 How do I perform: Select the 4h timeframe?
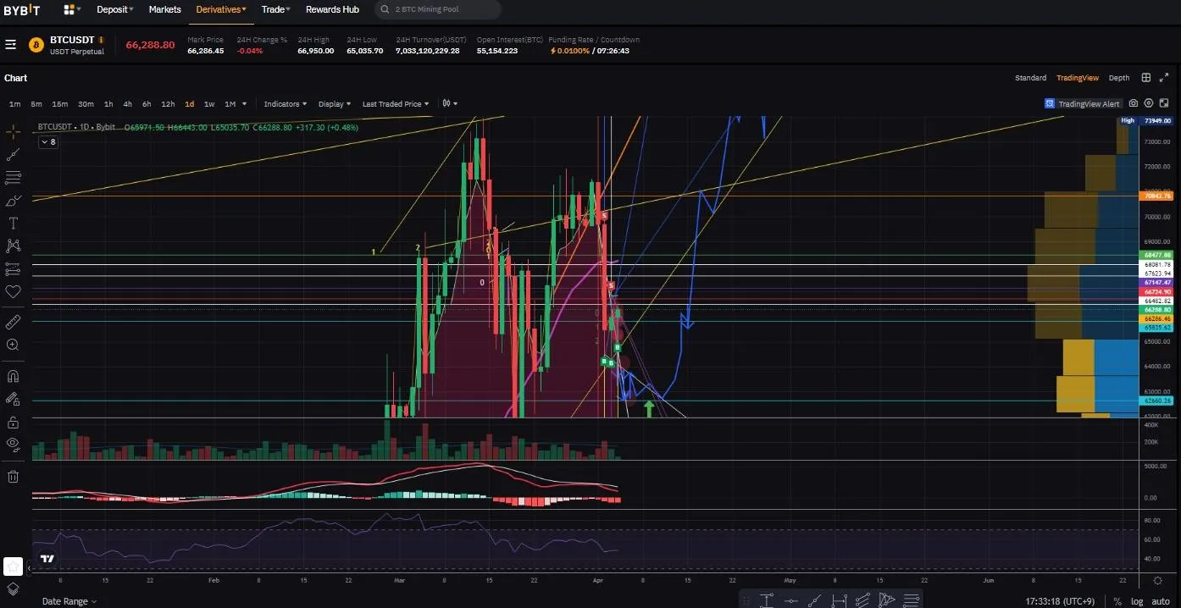[127, 104]
